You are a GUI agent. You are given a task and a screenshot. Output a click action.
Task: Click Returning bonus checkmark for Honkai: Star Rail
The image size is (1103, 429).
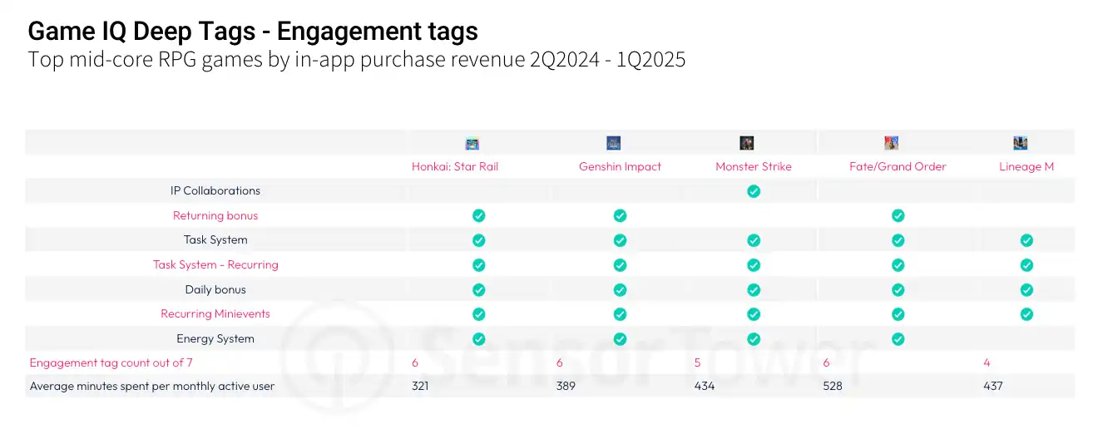pyautogui.click(x=479, y=215)
